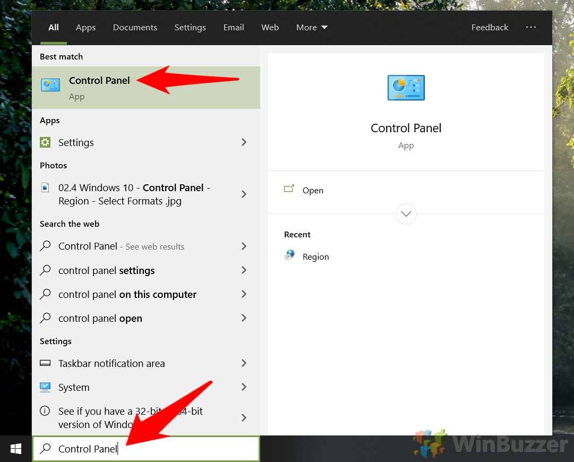This screenshot has height=462, width=574.
Task: Open recent item Region
Action: [315, 256]
